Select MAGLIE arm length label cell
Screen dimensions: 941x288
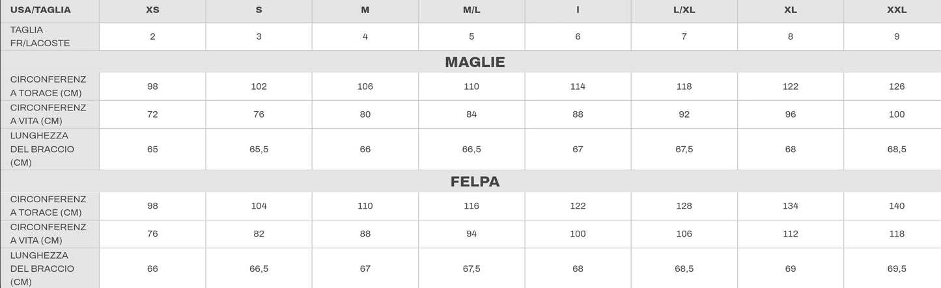(x=50, y=150)
